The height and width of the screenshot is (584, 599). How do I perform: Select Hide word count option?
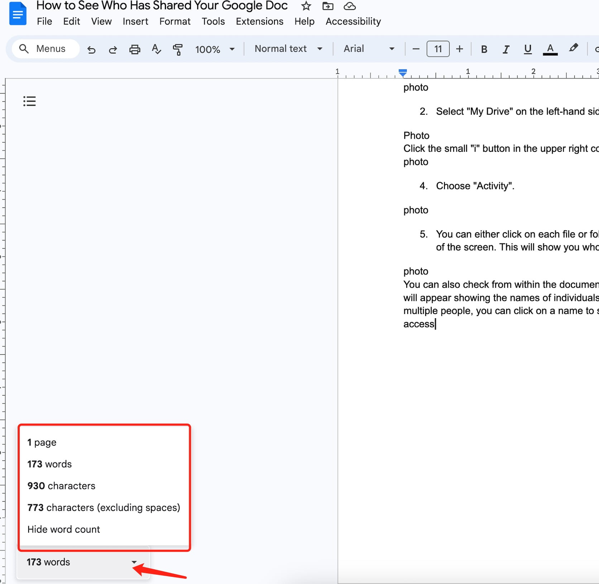click(x=64, y=529)
